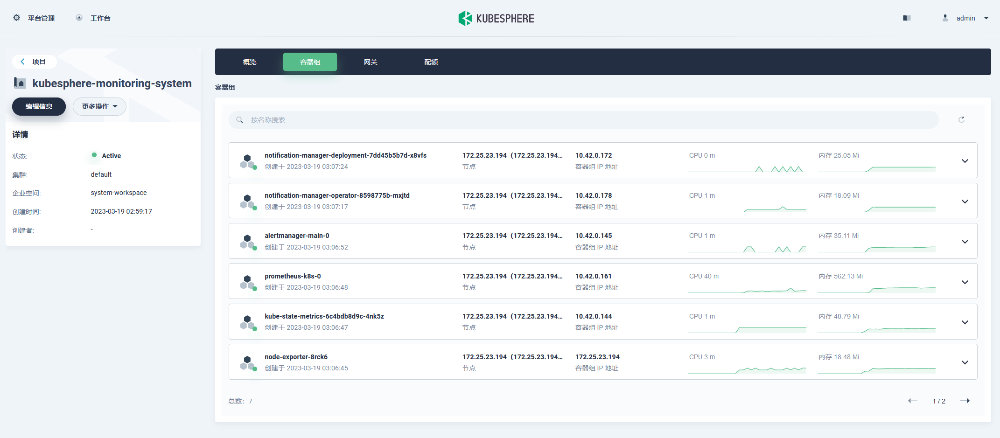
Task: Switch to the 网关 tab
Action: 370,62
